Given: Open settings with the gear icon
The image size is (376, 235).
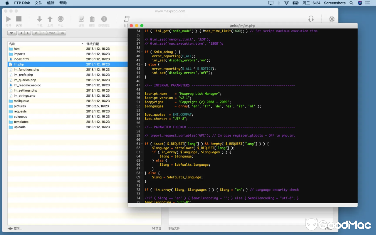Looking at the screenshot, I should pos(332,19).
